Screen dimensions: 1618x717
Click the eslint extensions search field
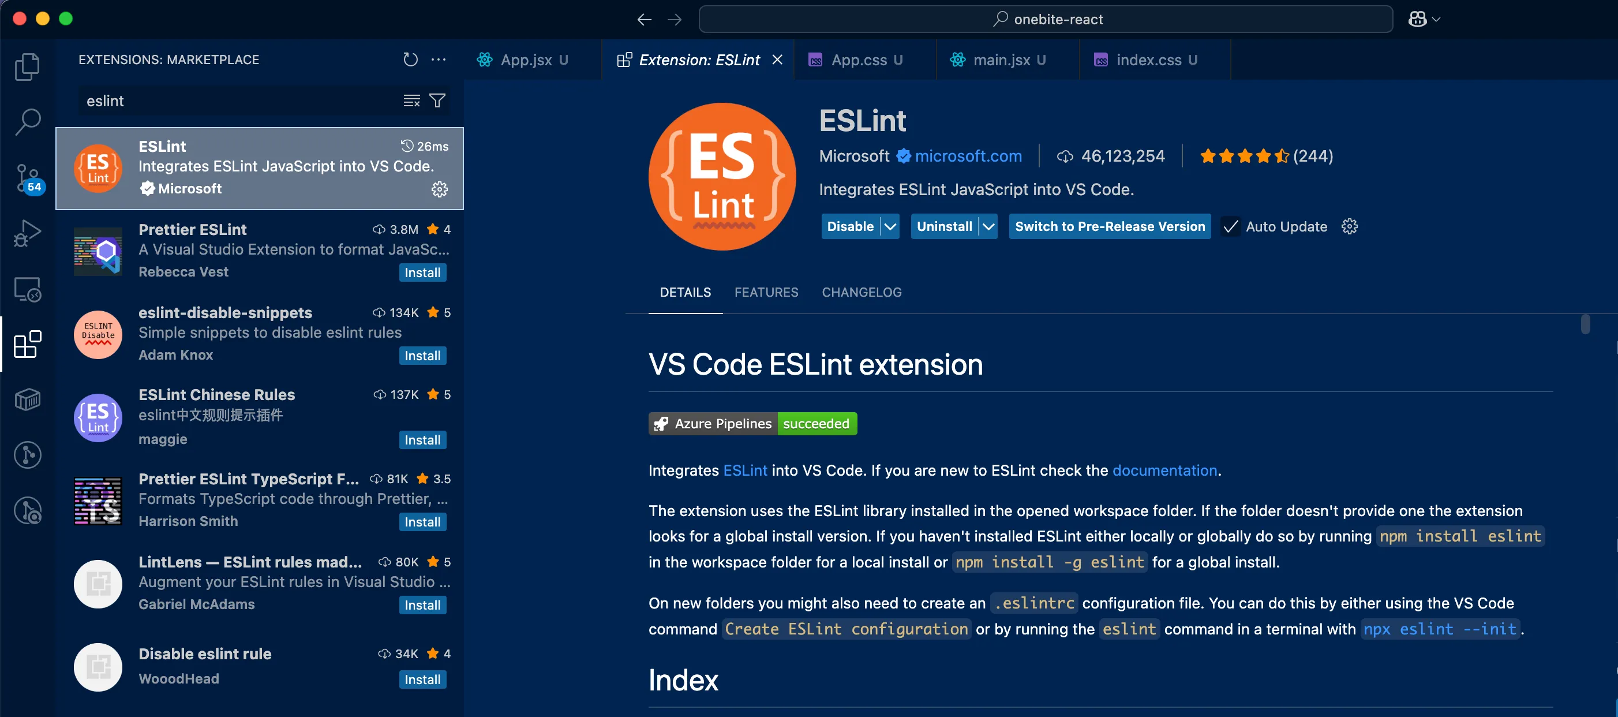[x=239, y=100]
